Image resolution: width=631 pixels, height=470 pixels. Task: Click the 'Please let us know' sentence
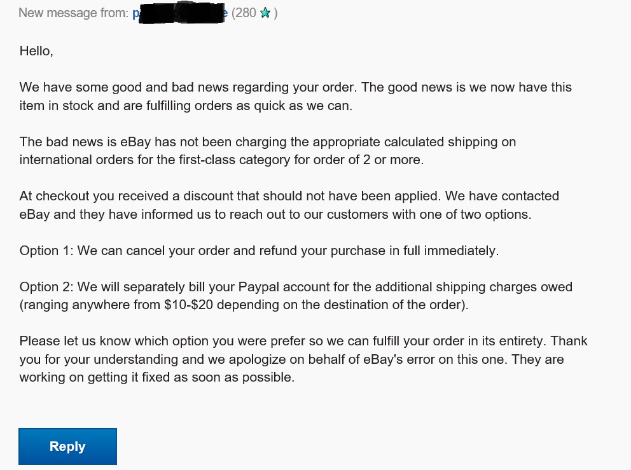[282, 342]
